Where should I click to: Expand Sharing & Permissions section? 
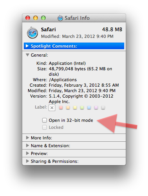coord(27,161)
